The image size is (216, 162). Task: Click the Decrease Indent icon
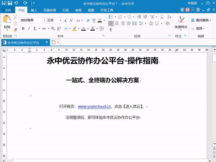[x=139, y=17]
